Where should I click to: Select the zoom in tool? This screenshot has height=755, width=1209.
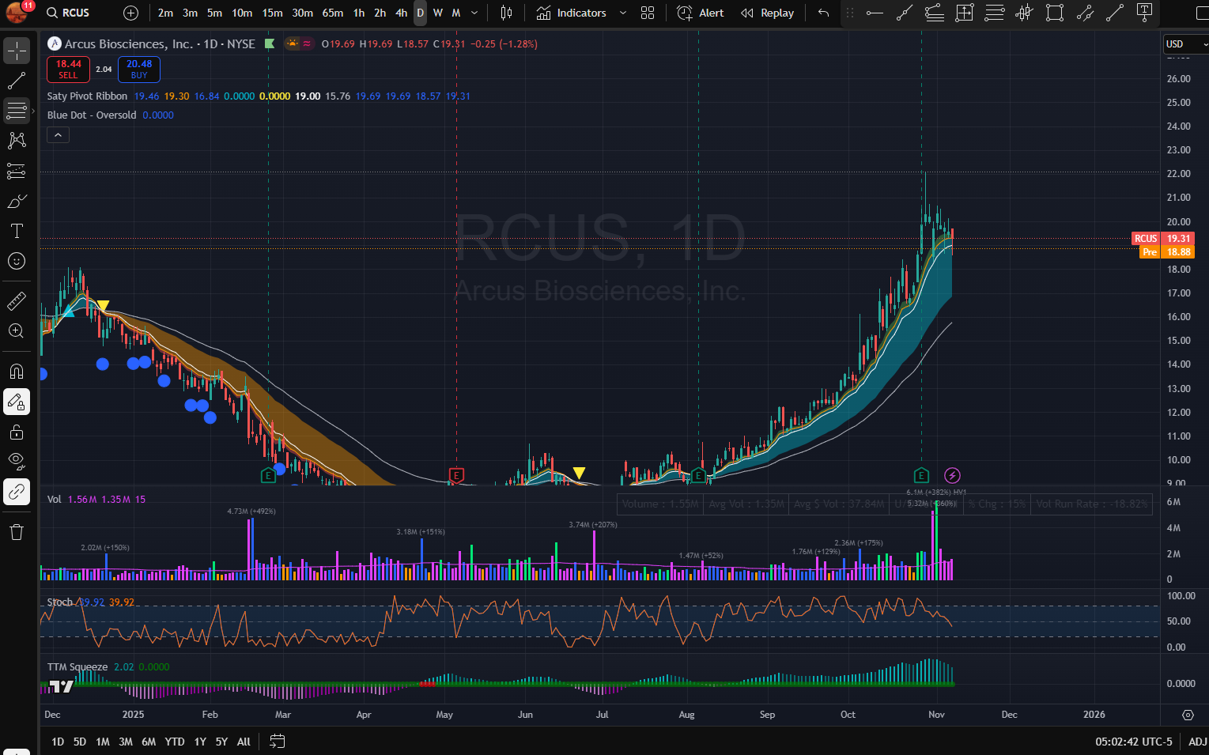[x=17, y=330]
